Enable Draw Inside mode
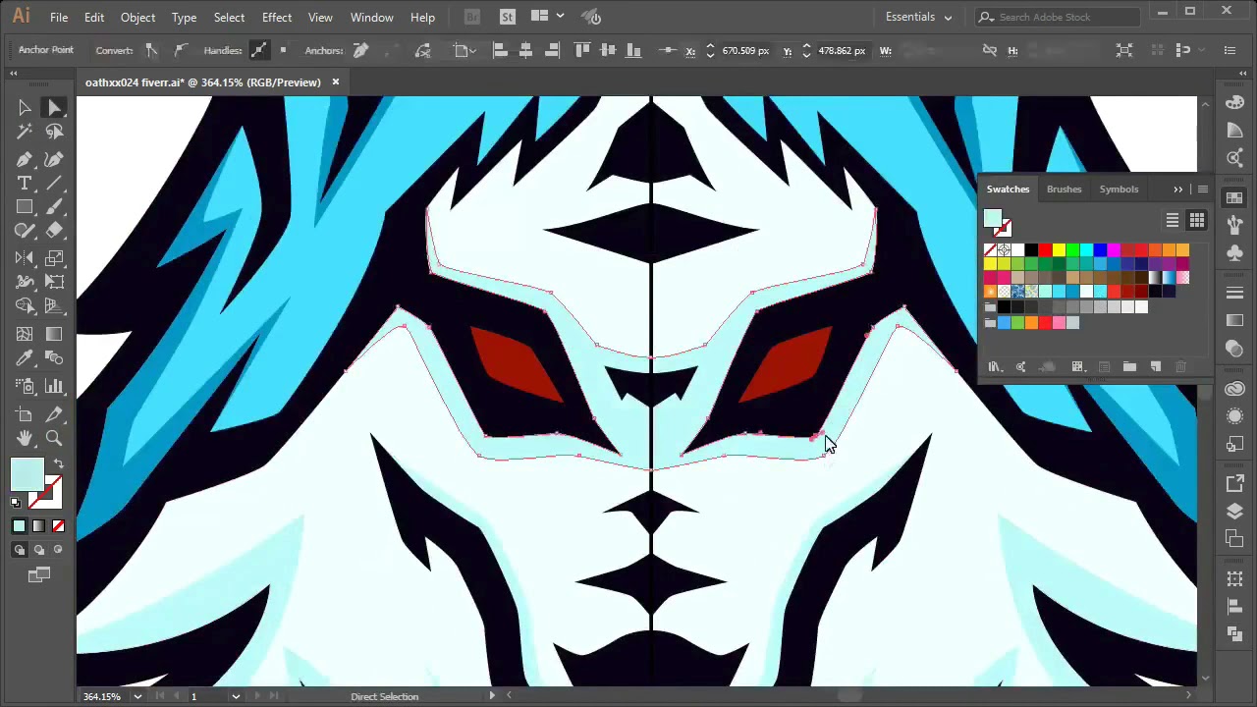The height and width of the screenshot is (707, 1257). tap(58, 550)
